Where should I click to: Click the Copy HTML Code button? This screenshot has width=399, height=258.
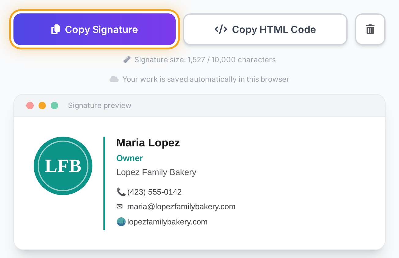pyautogui.click(x=265, y=29)
